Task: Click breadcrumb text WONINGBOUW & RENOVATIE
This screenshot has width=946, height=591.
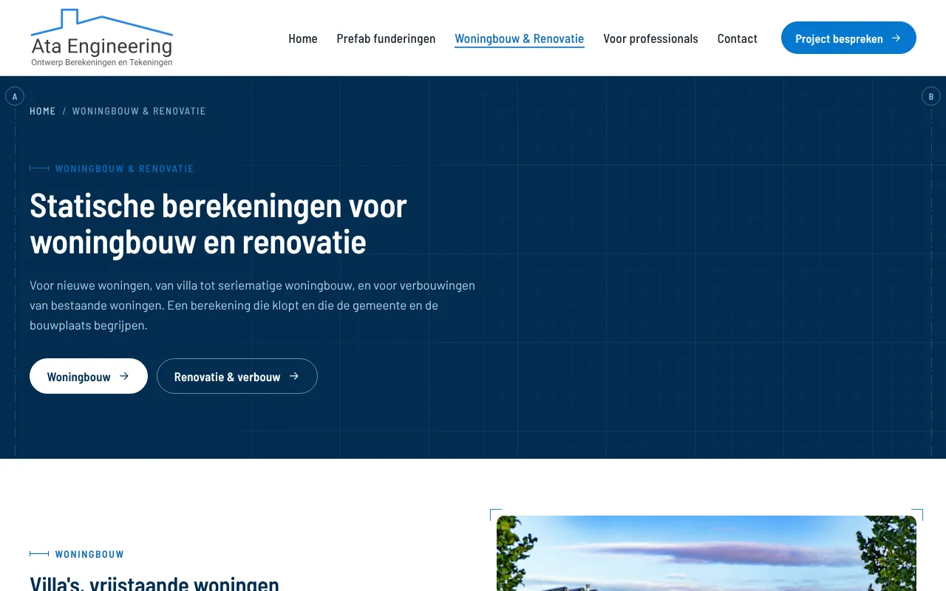Action: tap(139, 111)
